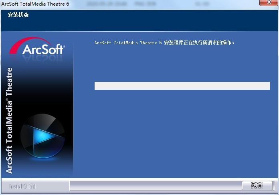Click the InstallShield logo text
The image size is (279, 195).
tap(22, 187)
